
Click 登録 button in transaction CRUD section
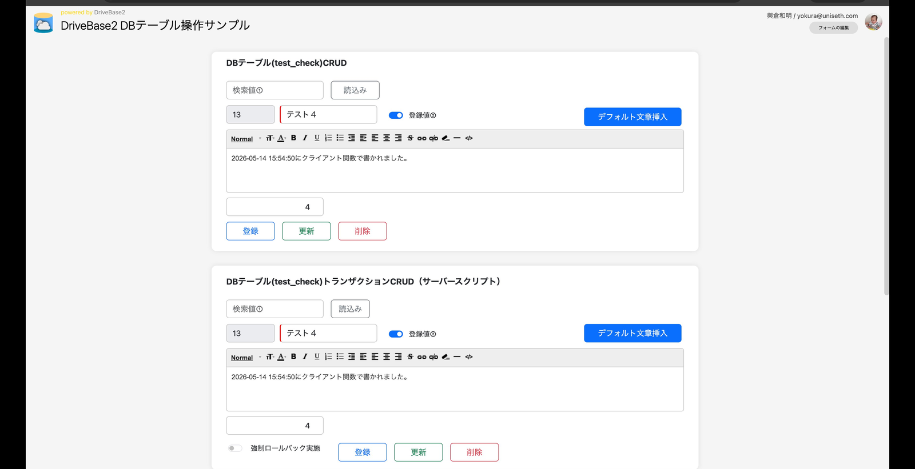tap(363, 452)
